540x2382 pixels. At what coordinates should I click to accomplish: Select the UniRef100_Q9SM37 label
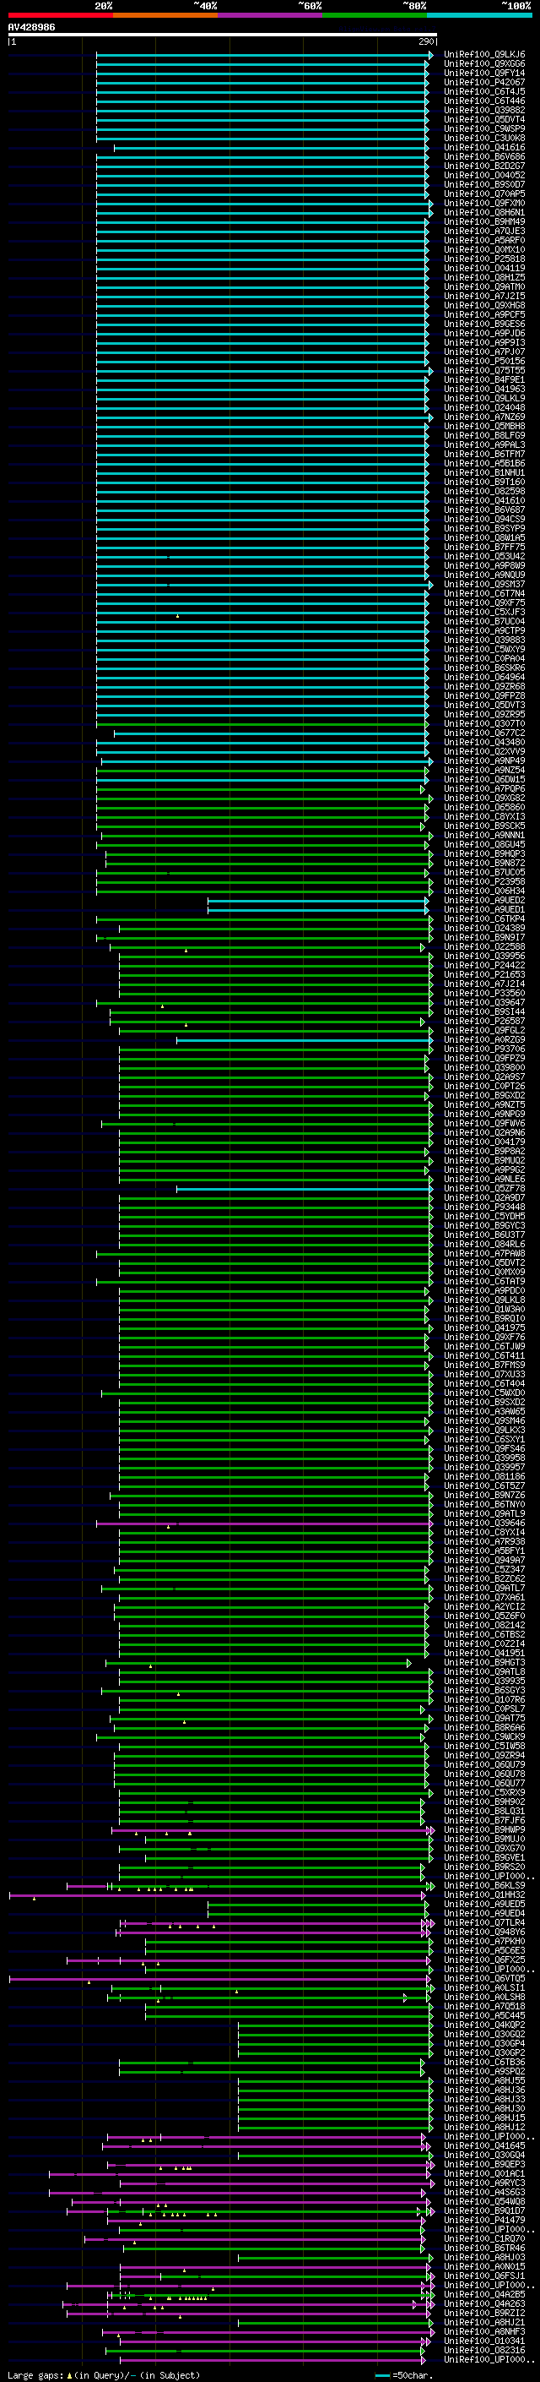point(484,585)
